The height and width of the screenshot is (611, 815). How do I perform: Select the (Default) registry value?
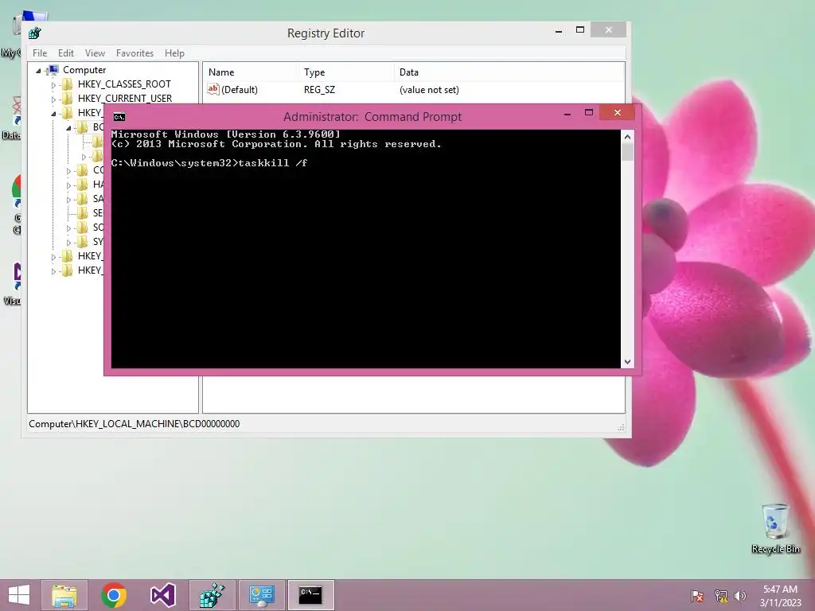239,89
